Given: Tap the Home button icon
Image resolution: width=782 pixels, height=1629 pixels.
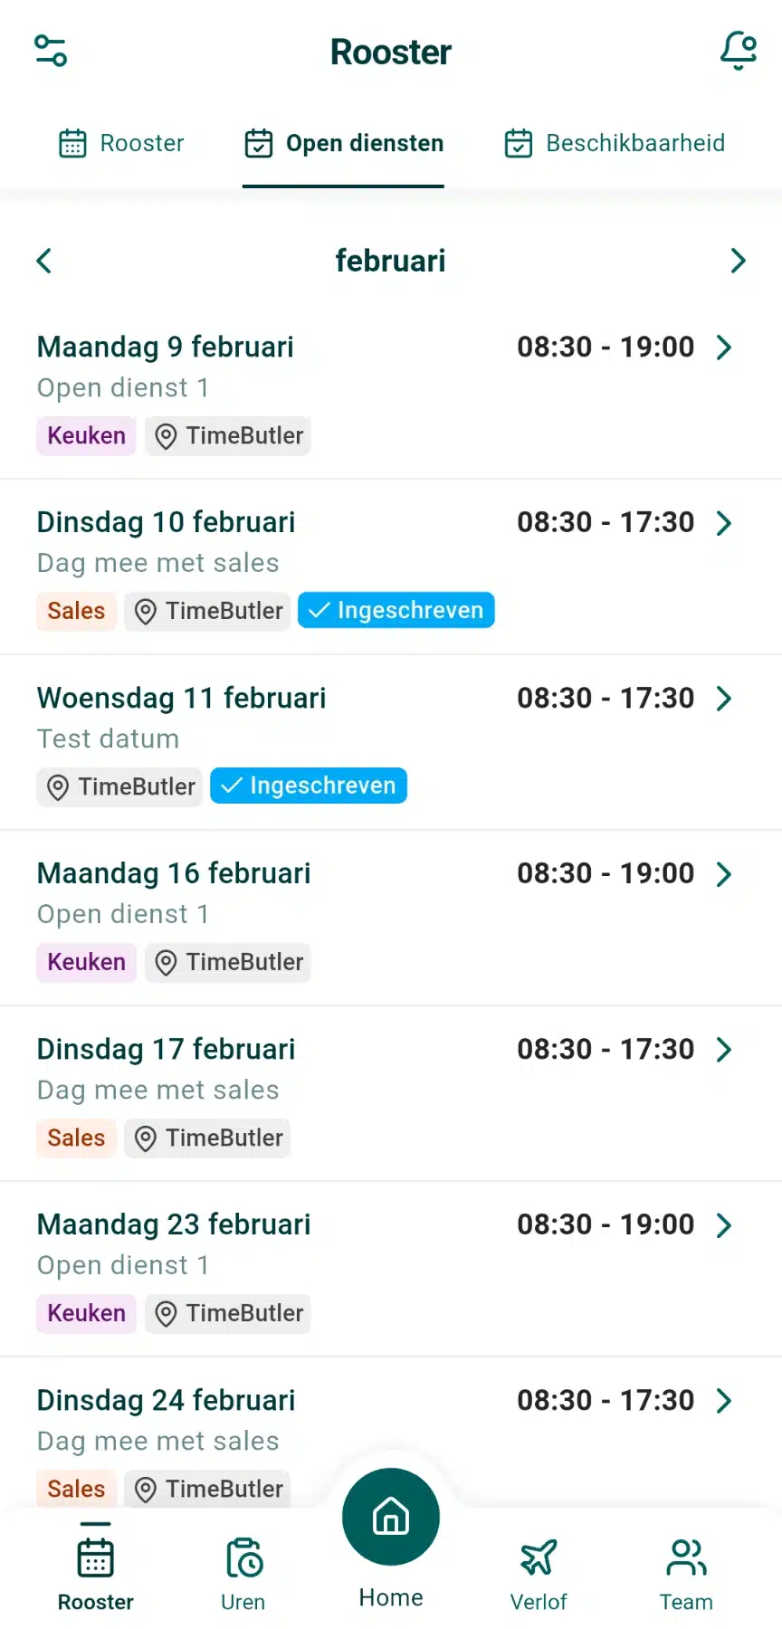Looking at the screenshot, I should (391, 1517).
